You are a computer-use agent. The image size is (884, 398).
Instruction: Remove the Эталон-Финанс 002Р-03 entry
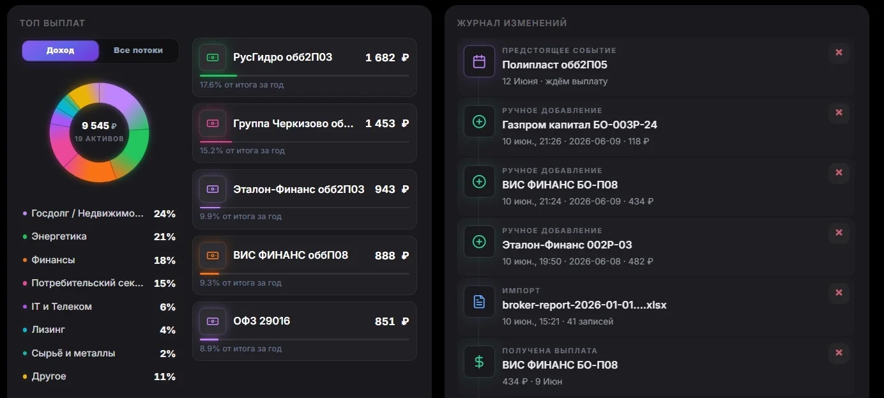pos(839,233)
